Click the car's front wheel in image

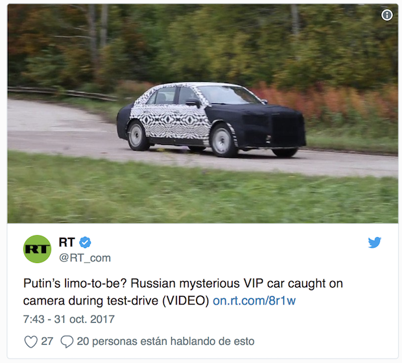(x=223, y=141)
